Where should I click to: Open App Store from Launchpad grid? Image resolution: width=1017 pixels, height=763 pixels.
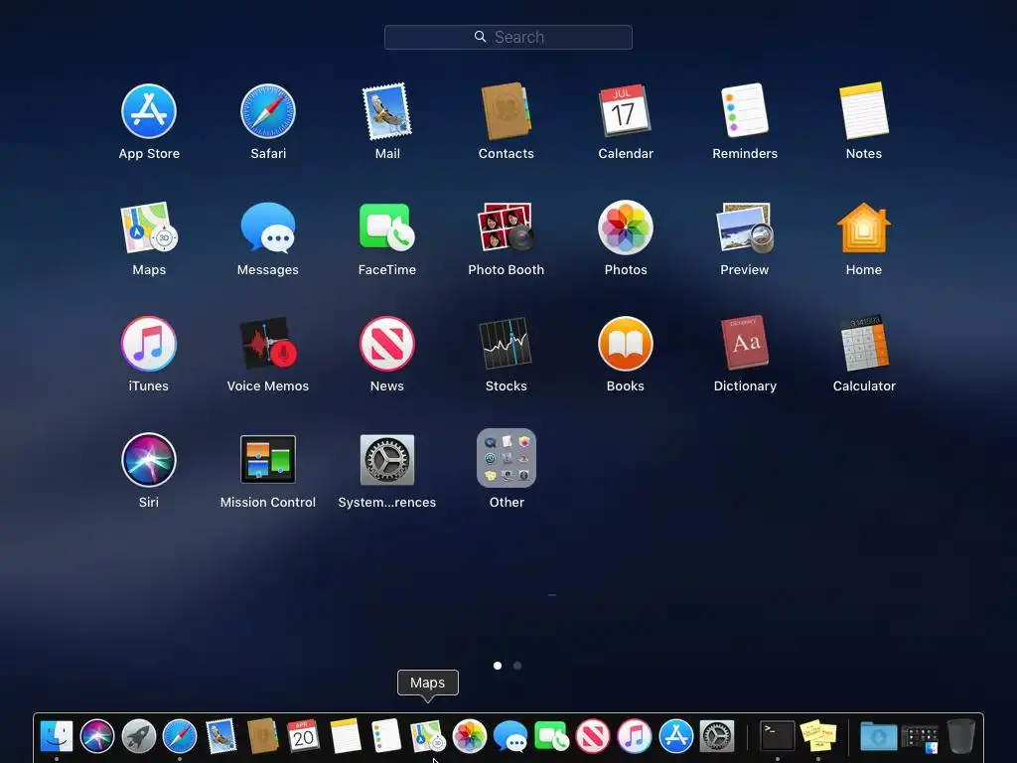(149, 111)
